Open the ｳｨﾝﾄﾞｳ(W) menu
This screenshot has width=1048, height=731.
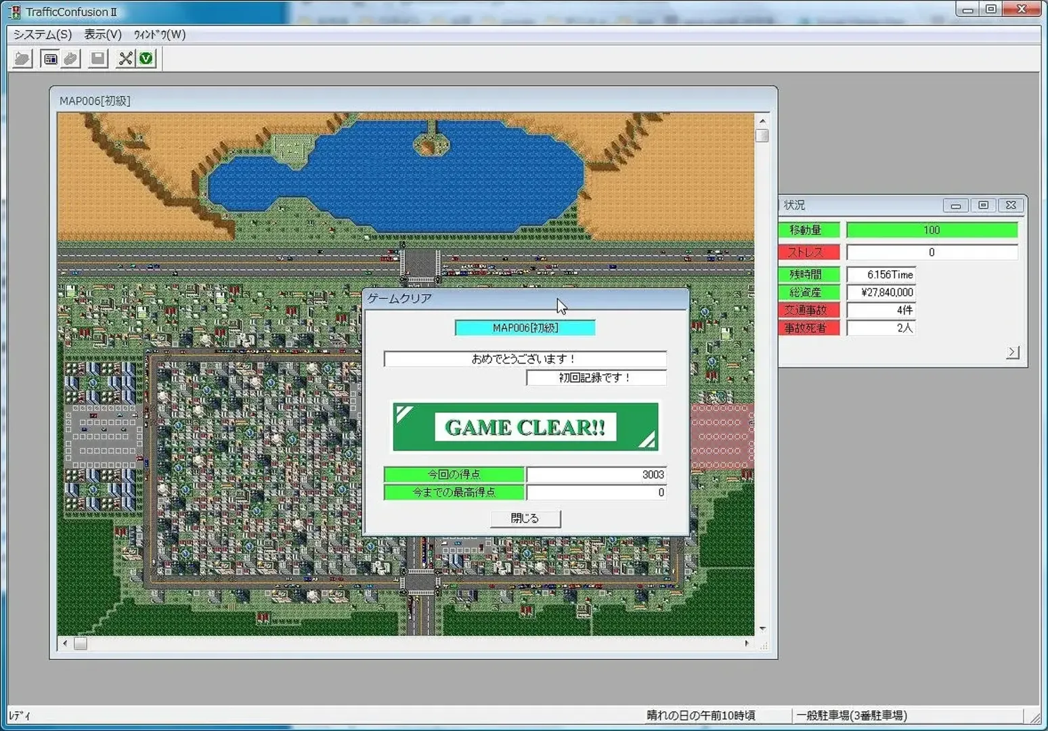click(x=160, y=35)
